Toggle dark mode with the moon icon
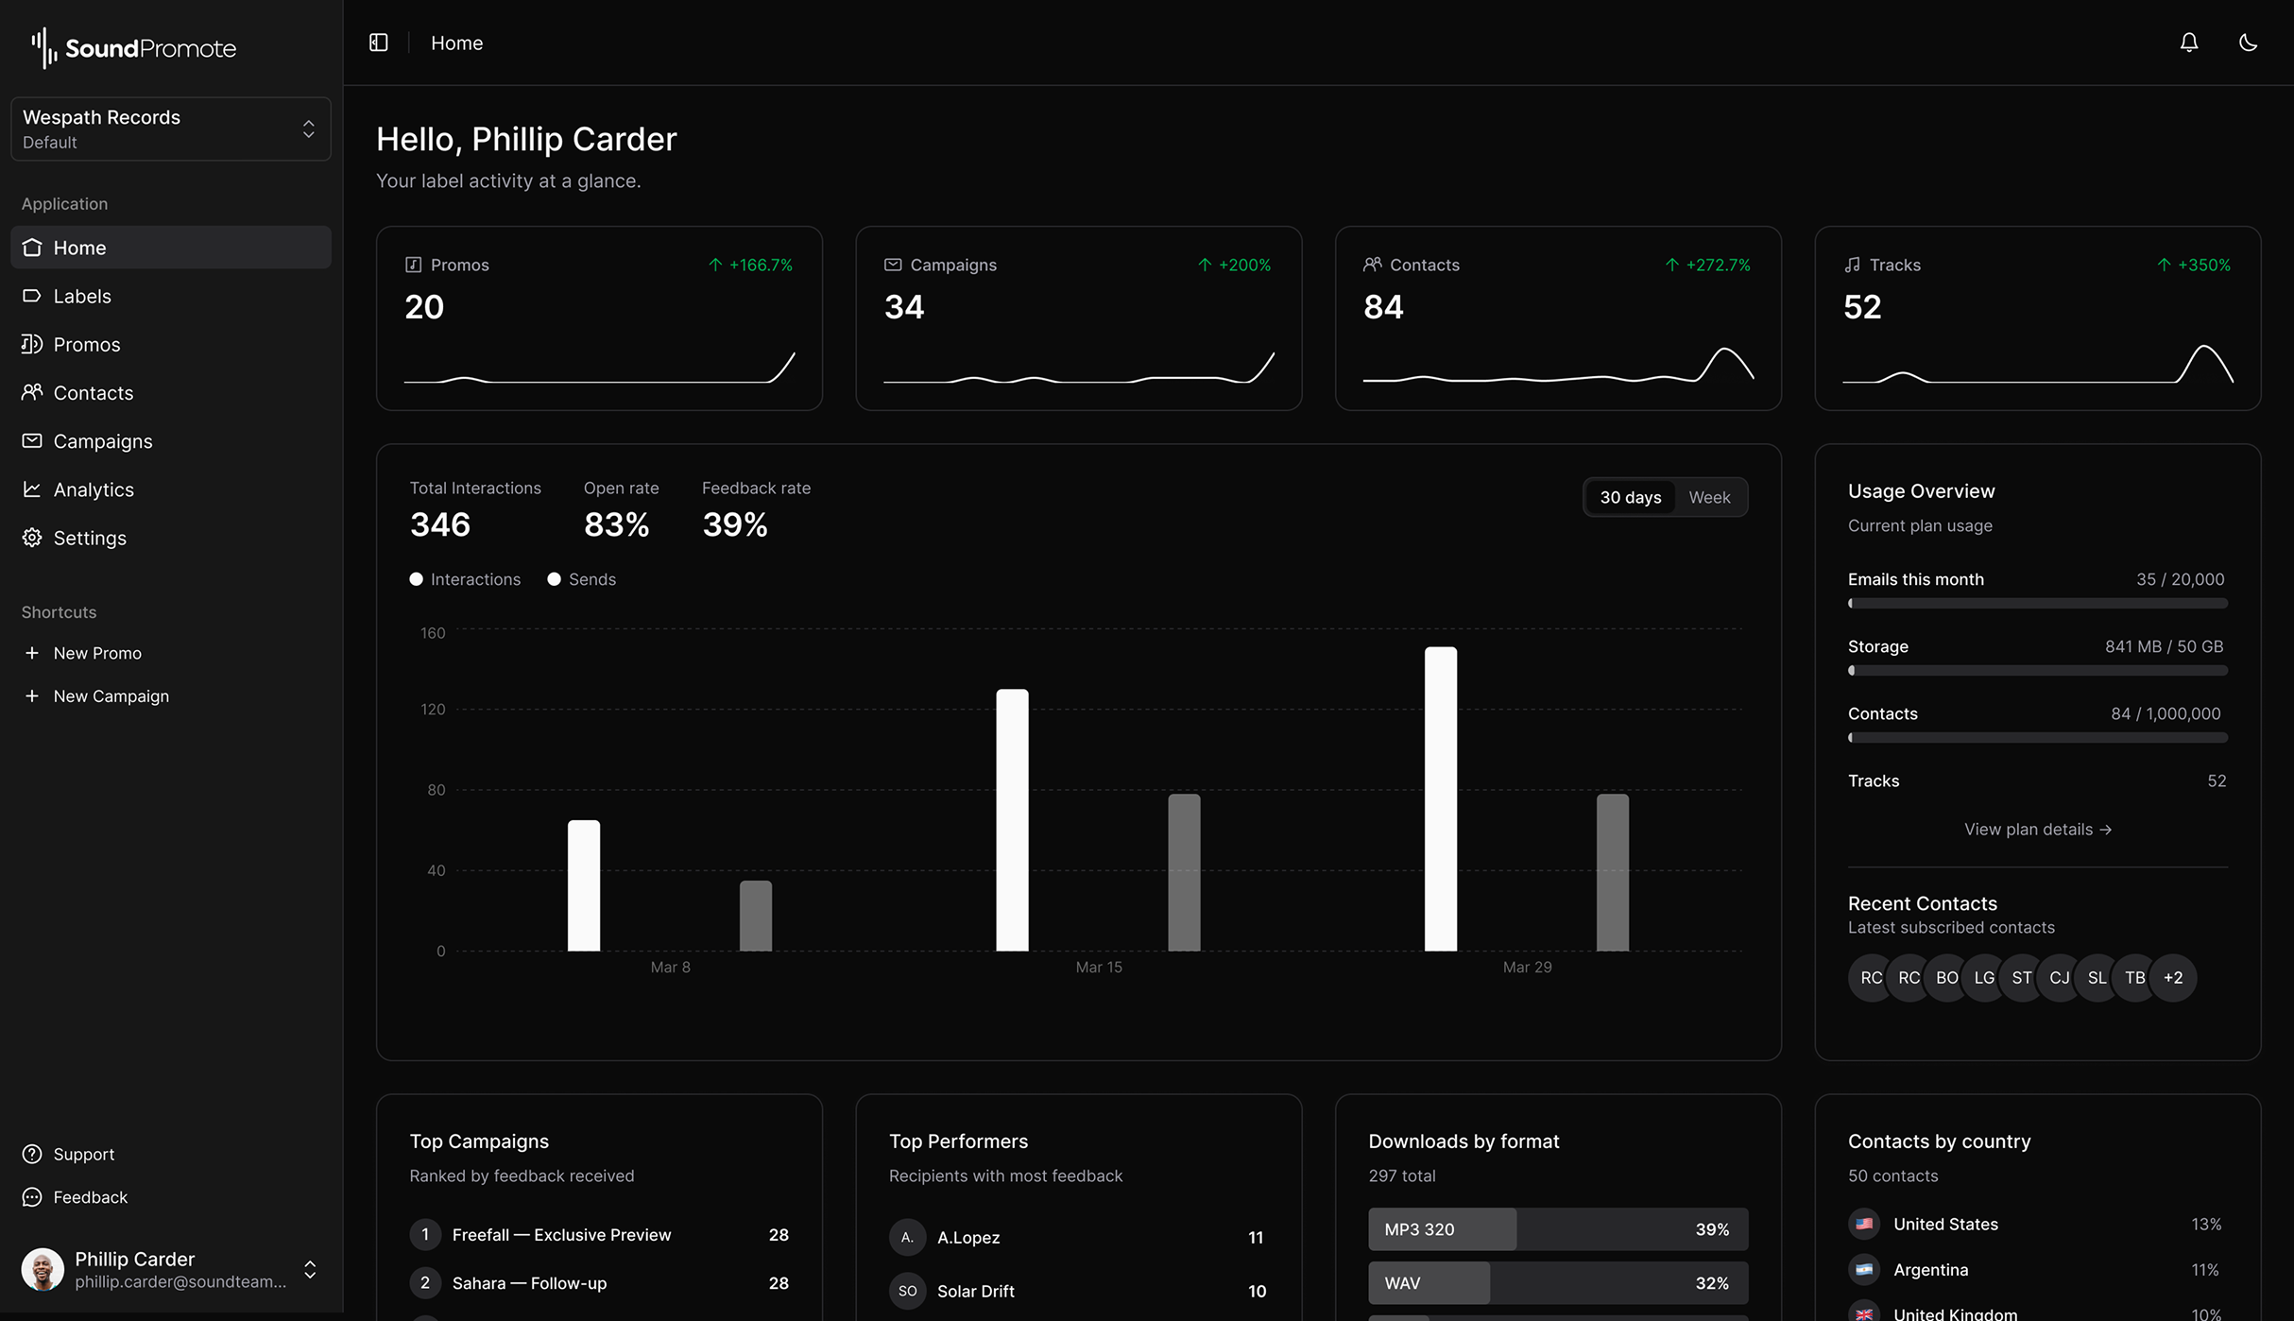2294x1321 pixels. click(x=2249, y=42)
